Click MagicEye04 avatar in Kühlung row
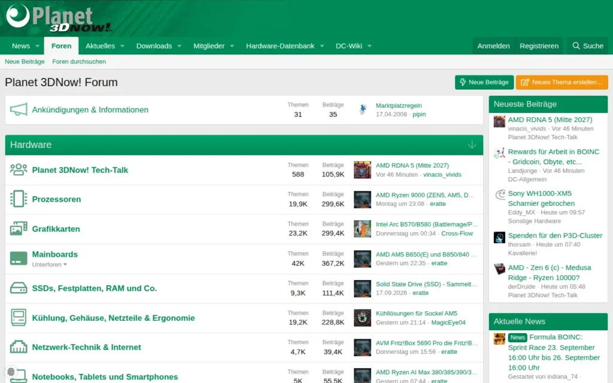 pos(362,318)
